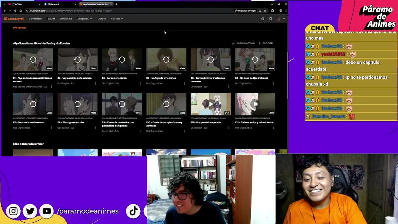398x224 pixels.
Task: Open a new browser tab
Action: (x=116, y=4)
